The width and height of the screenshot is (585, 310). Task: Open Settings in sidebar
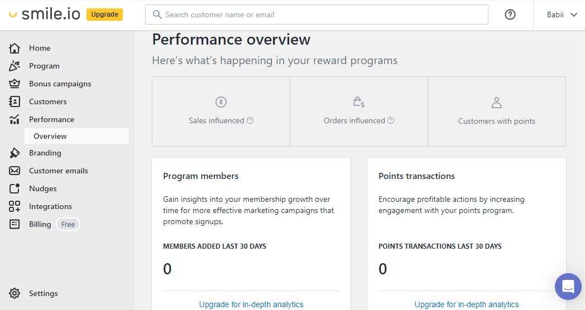click(x=44, y=293)
